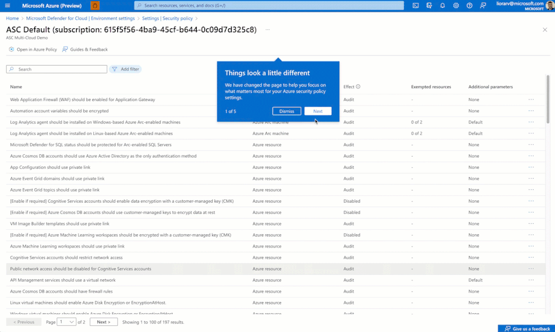Click the Effect column header
Image resolution: width=555 pixels, height=332 pixels.
(x=349, y=87)
